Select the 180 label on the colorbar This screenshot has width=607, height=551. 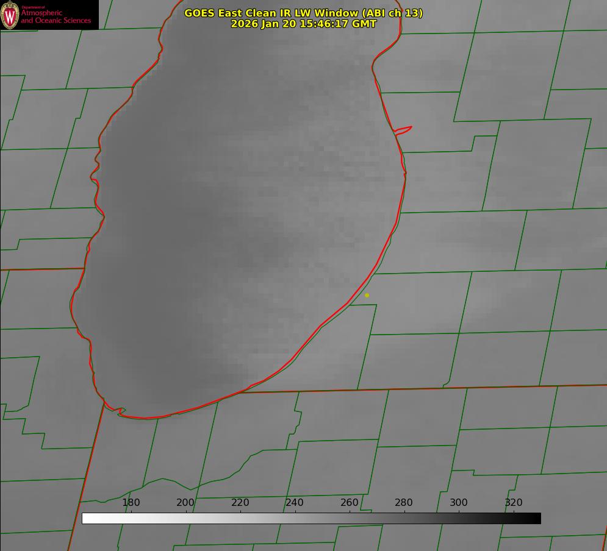131,502
